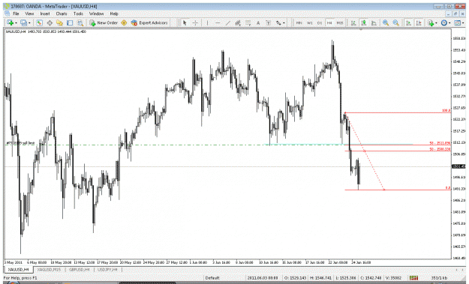Click the connection status bars icon

(413, 278)
